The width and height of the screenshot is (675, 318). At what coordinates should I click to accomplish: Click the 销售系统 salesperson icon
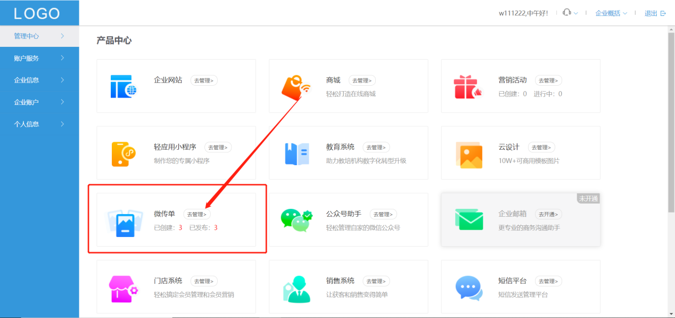[296, 287]
